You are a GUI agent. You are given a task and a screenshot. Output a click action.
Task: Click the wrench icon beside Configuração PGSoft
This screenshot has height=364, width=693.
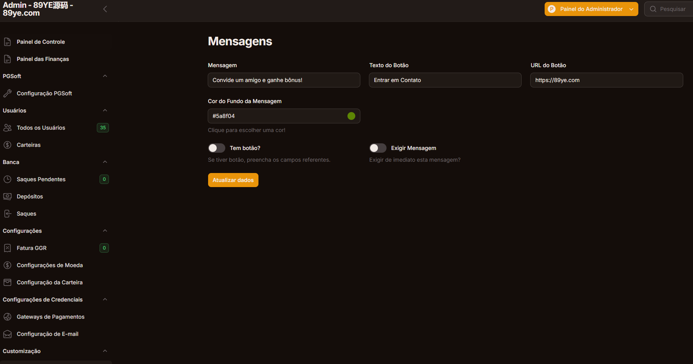(x=7, y=93)
